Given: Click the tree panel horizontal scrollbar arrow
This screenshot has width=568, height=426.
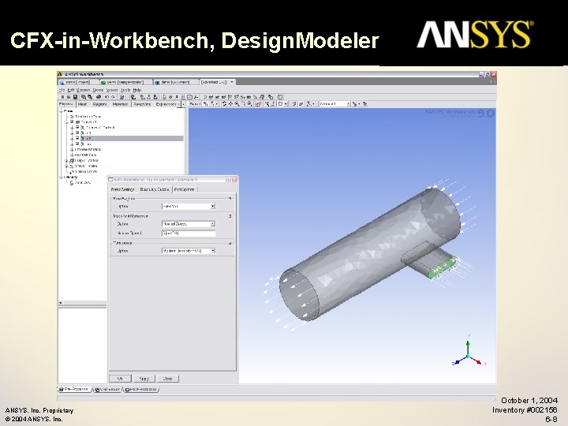Looking at the screenshot, I should (x=61, y=303).
